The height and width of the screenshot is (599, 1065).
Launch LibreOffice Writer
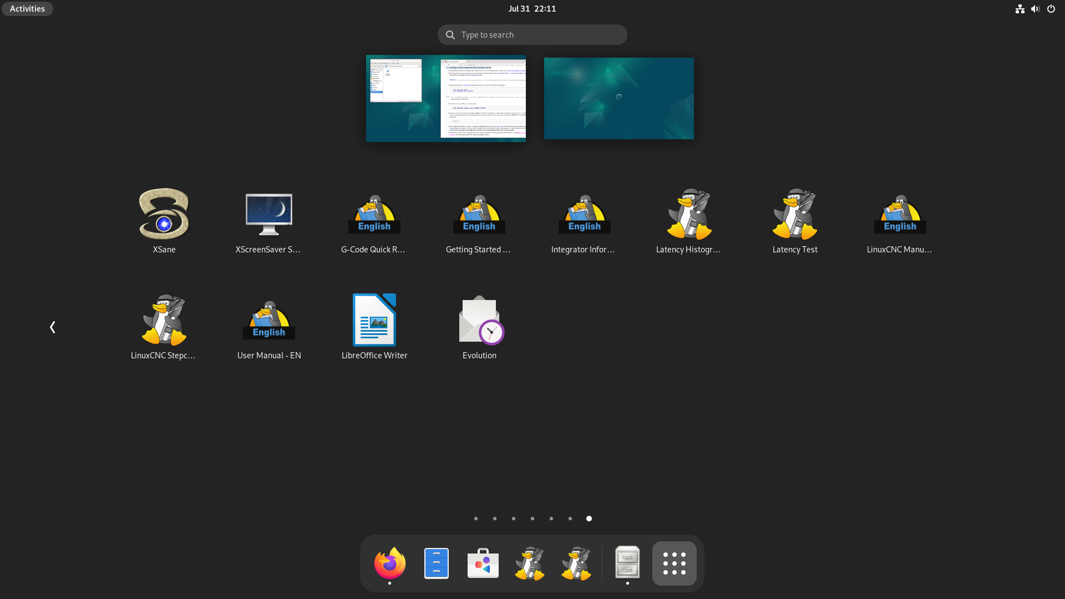pos(374,327)
